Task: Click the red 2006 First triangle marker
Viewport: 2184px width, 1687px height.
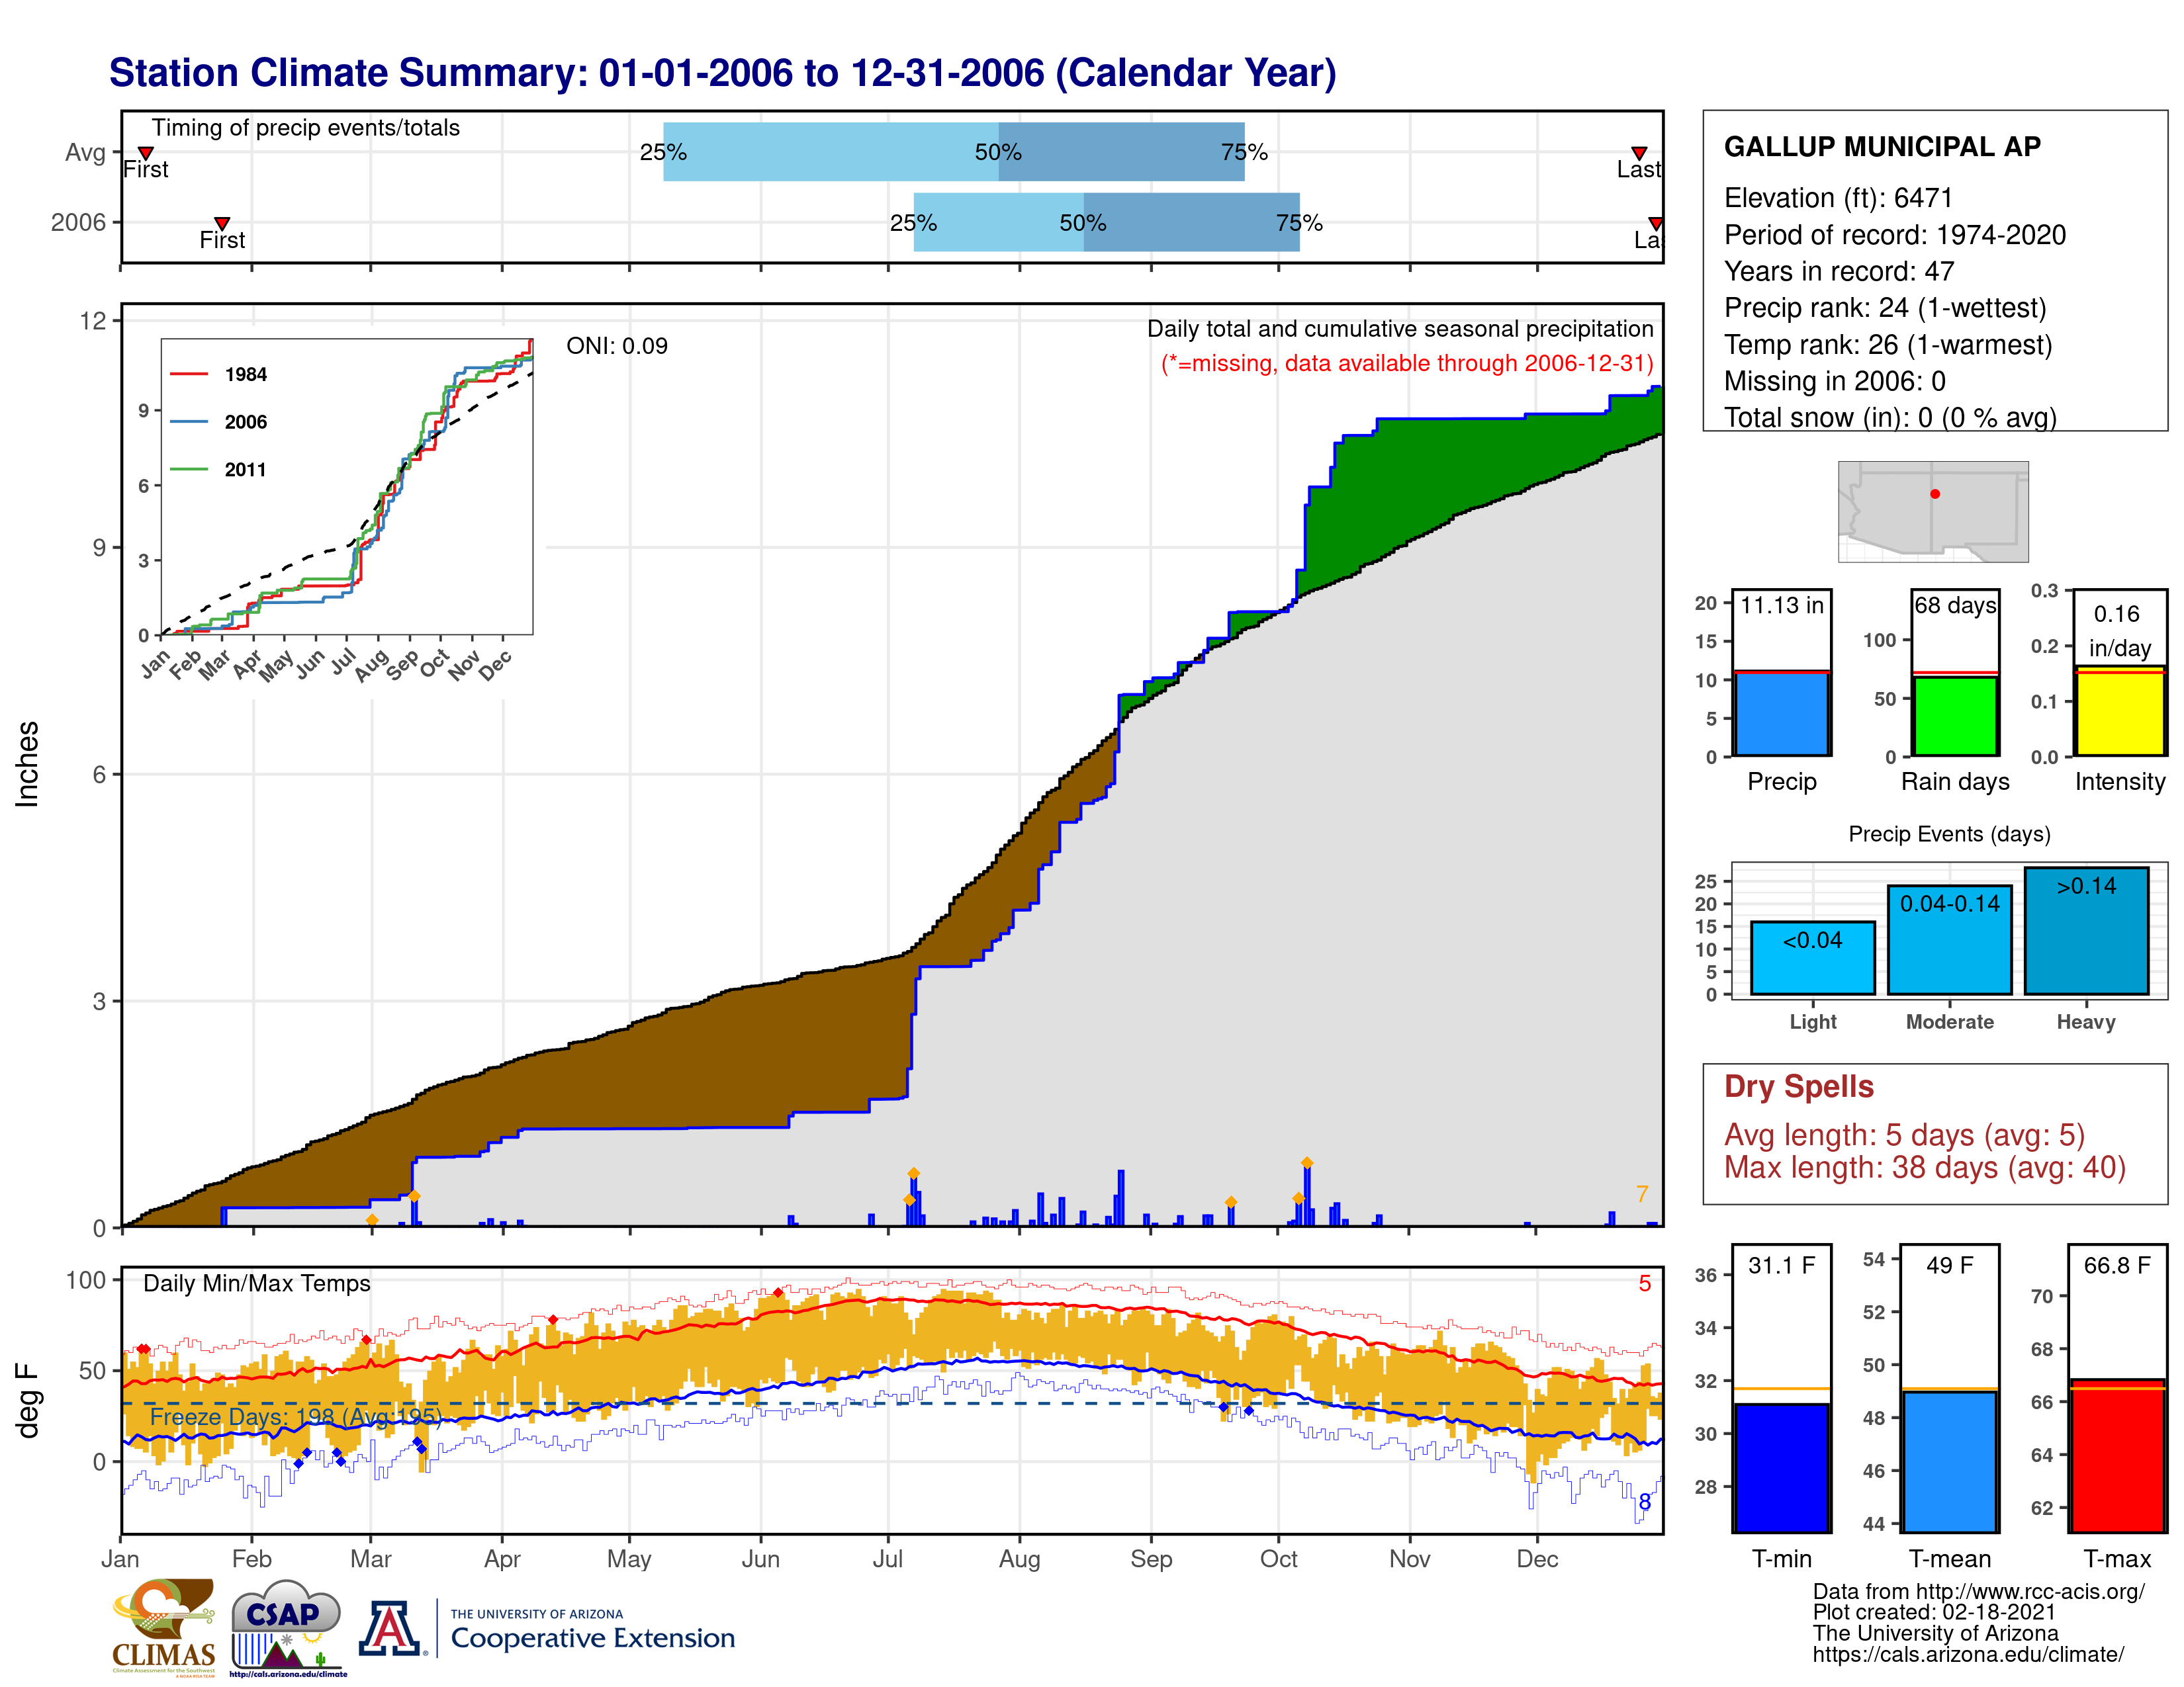Action: pos(222,223)
